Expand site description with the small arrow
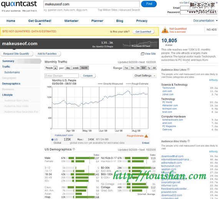 tap(187, 62)
